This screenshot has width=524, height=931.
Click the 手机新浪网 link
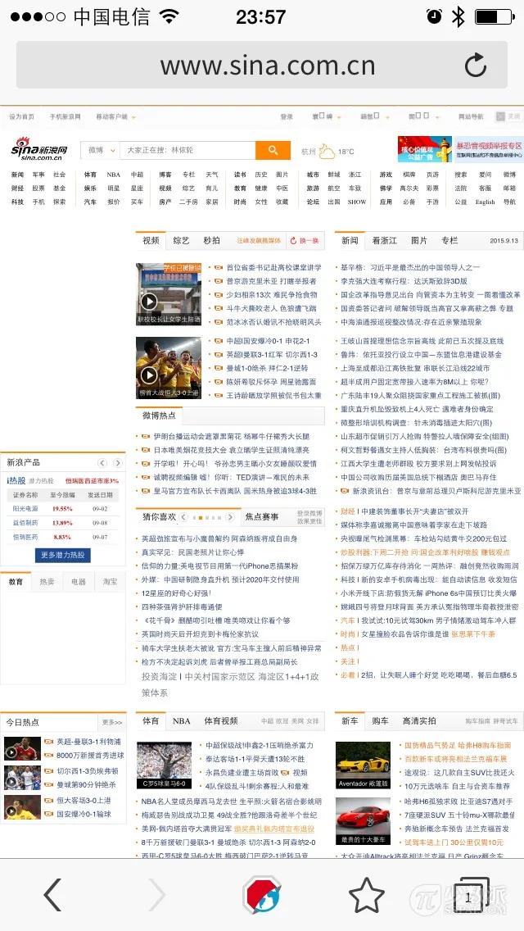pyautogui.click(x=65, y=117)
